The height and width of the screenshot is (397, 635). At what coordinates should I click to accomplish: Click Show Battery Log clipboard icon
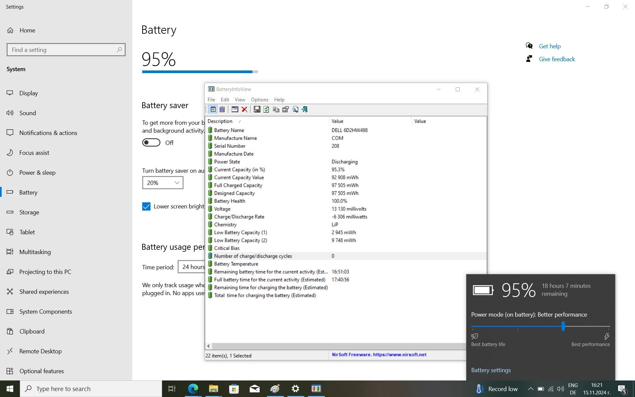pos(222,110)
